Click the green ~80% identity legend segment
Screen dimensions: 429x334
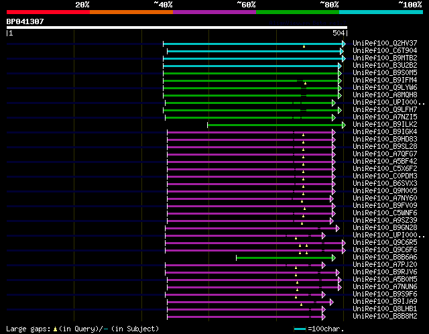click(298, 12)
